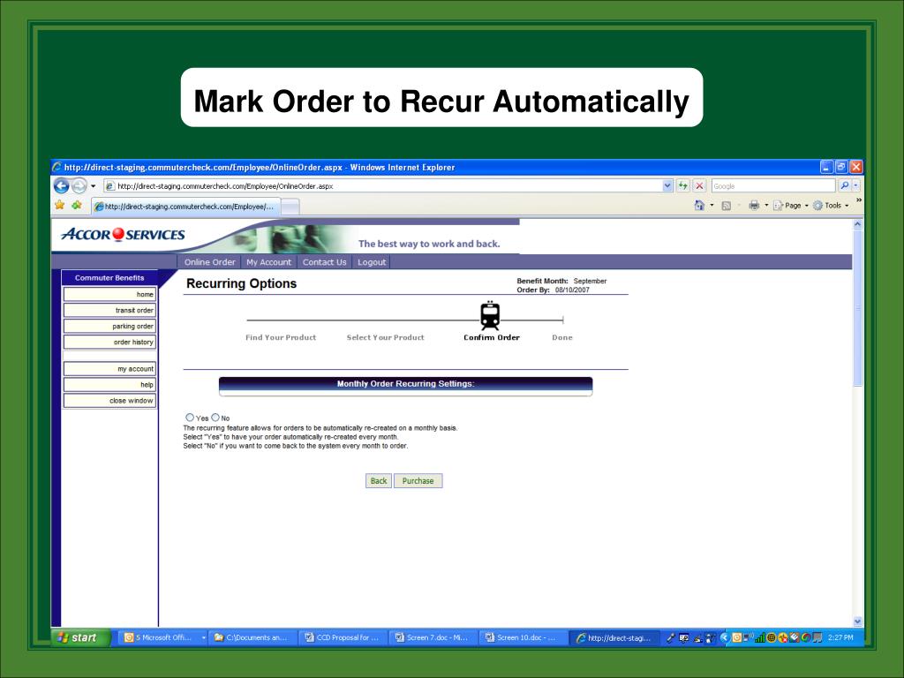Open the My Account menu item
Screen dimensions: 904x678
coord(268,262)
